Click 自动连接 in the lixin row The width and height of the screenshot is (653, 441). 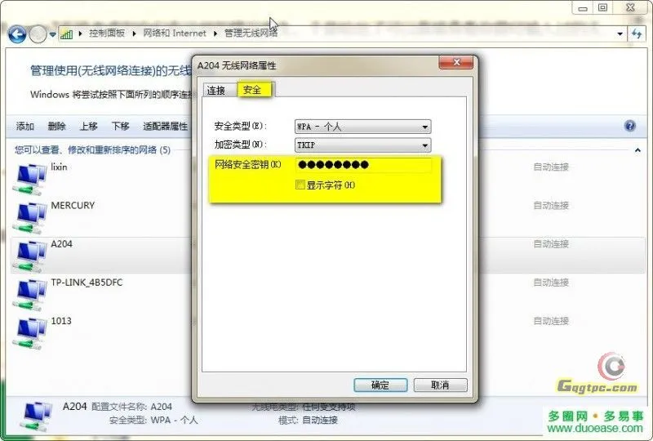point(551,167)
